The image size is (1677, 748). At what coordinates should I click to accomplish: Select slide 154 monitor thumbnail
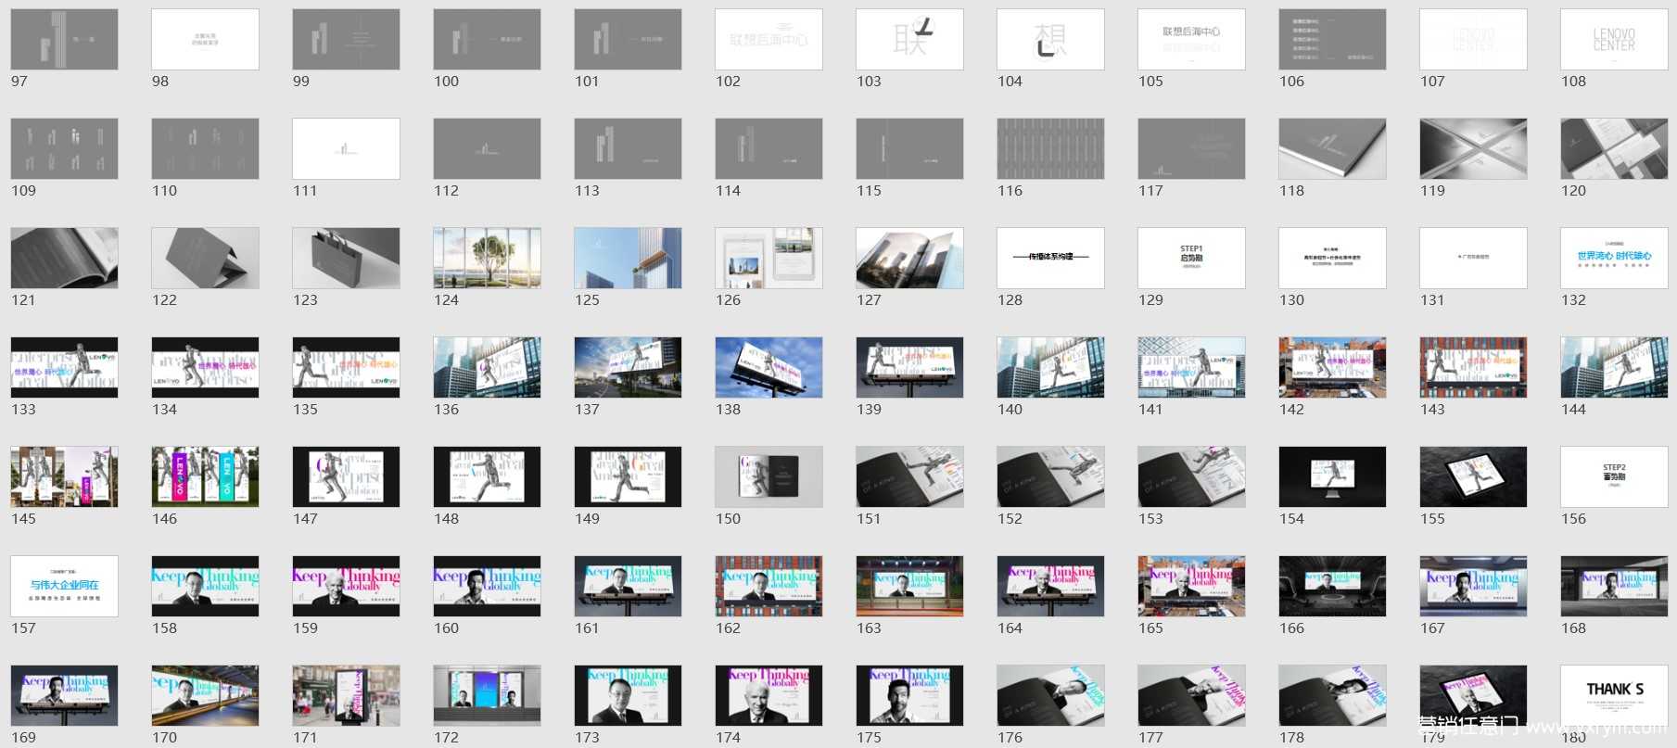point(1332,477)
